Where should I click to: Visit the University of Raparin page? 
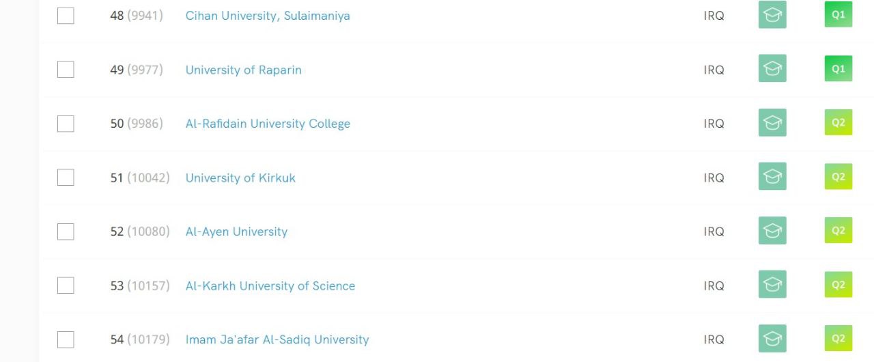click(x=243, y=70)
